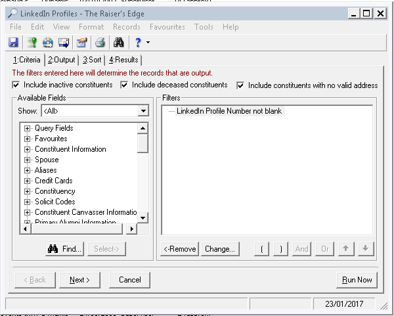Click the binoculars find icon in toolbar

click(x=119, y=42)
